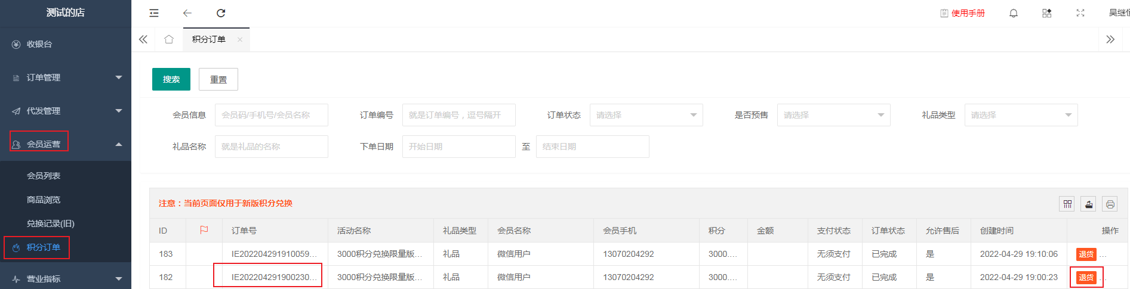Open the notification bell
1130x289 pixels.
point(1014,13)
